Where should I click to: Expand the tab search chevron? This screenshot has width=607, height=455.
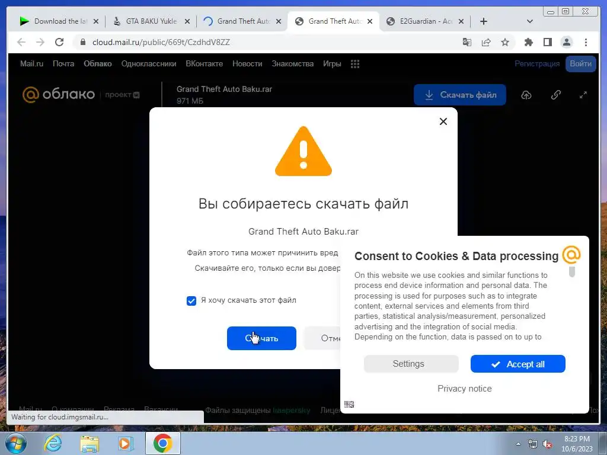530,21
